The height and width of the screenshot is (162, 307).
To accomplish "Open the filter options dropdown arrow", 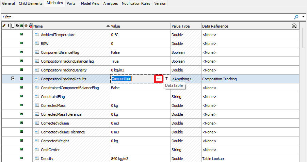I will coord(303,17).
